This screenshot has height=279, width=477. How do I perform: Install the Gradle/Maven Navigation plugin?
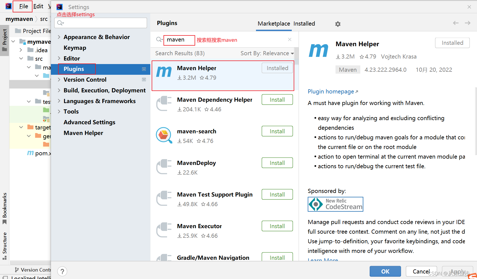click(277, 257)
